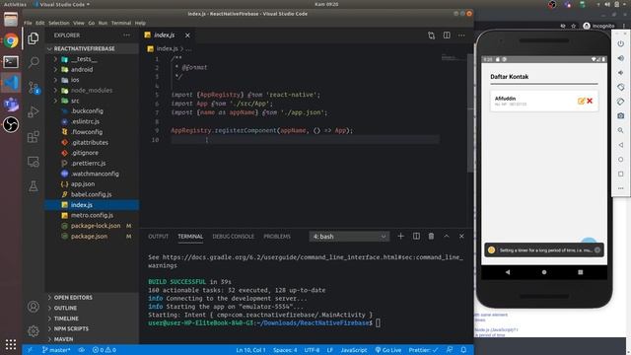Toggle Prettier in the status bar
Image resolution: width=631 pixels, height=355 pixels.
pyautogui.click(x=423, y=350)
